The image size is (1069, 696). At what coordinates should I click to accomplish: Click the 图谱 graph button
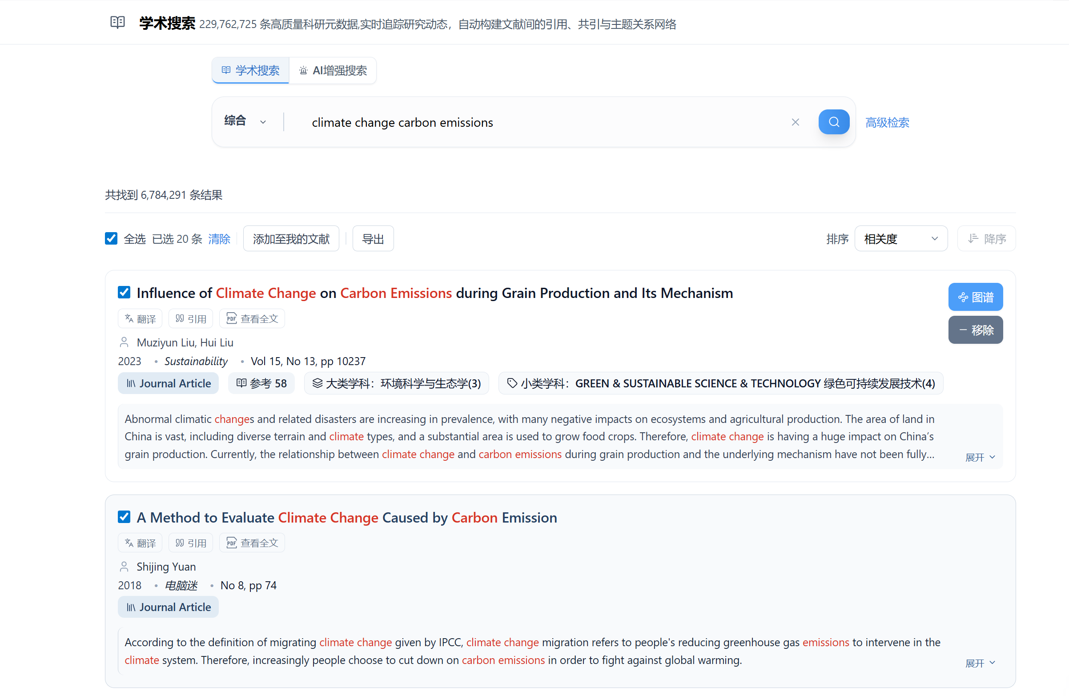click(x=975, y=297)
